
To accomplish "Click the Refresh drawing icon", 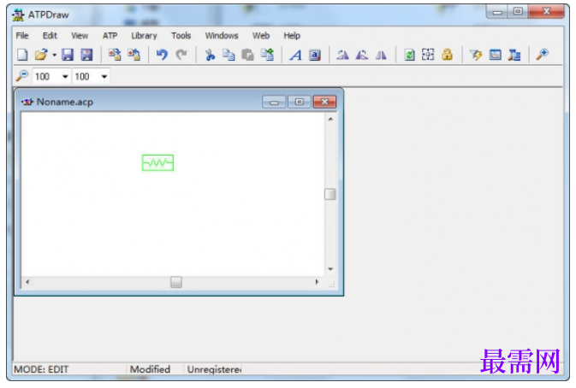I will pyautogui.click(x=409, y=55).
